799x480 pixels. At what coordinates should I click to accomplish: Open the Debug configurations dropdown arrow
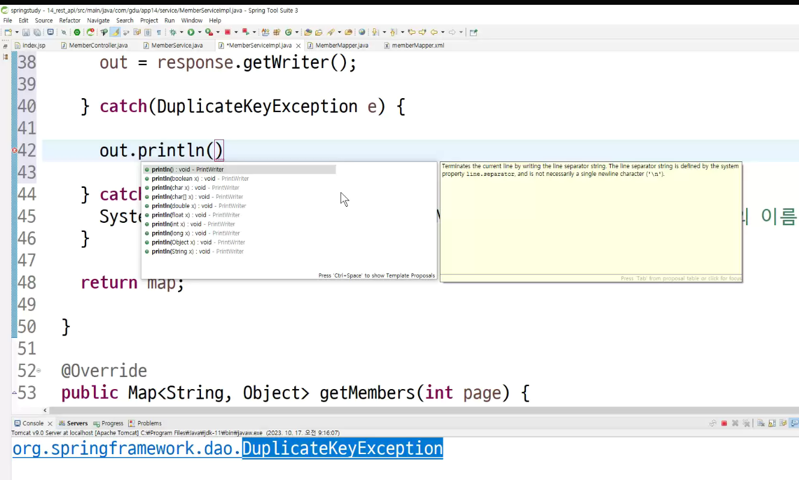181,33
